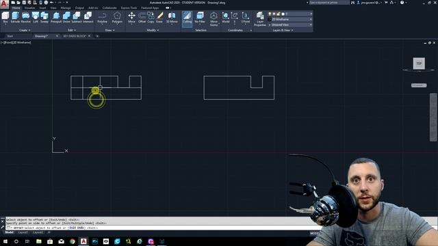Set the UCS to World
This screenshot has height=246, width=438.
pyautogui.click(x=226, y=17)
